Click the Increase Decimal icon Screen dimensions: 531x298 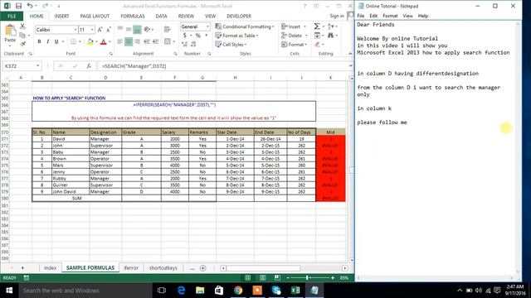(x=184, y=44)
